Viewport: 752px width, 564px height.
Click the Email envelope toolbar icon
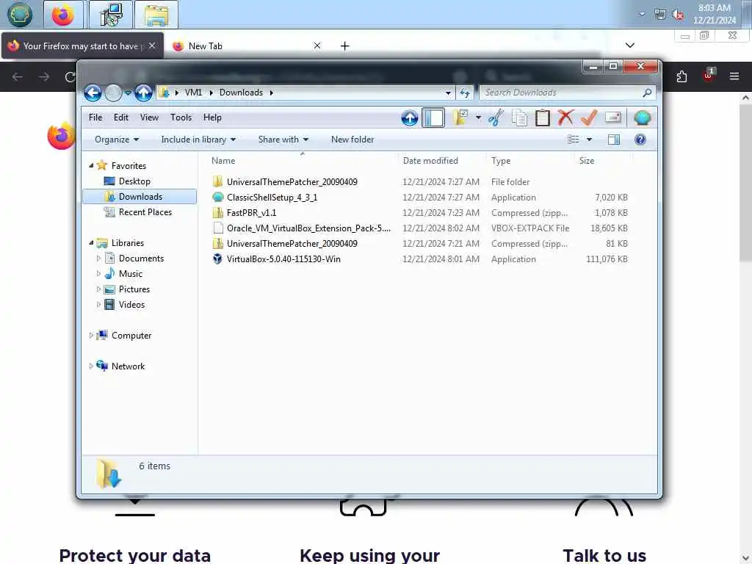pos(613,117)
